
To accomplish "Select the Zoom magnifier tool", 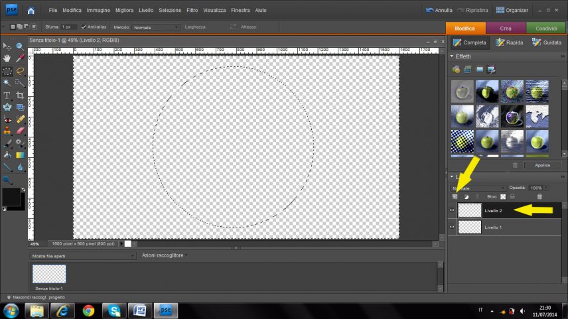I will tap(20, 46).
